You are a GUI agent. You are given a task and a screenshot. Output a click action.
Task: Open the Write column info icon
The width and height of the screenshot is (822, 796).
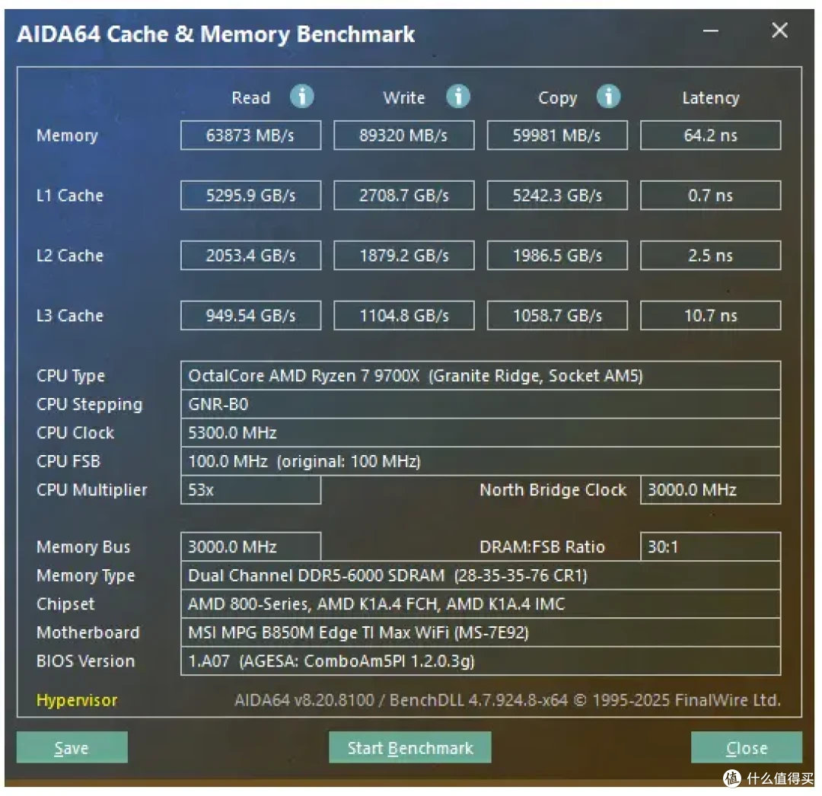point(457,97)
